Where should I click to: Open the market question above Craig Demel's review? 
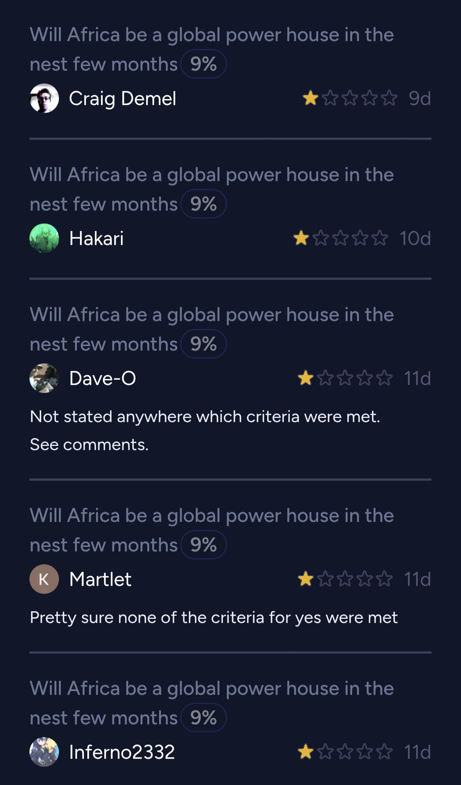click(212, 35)
